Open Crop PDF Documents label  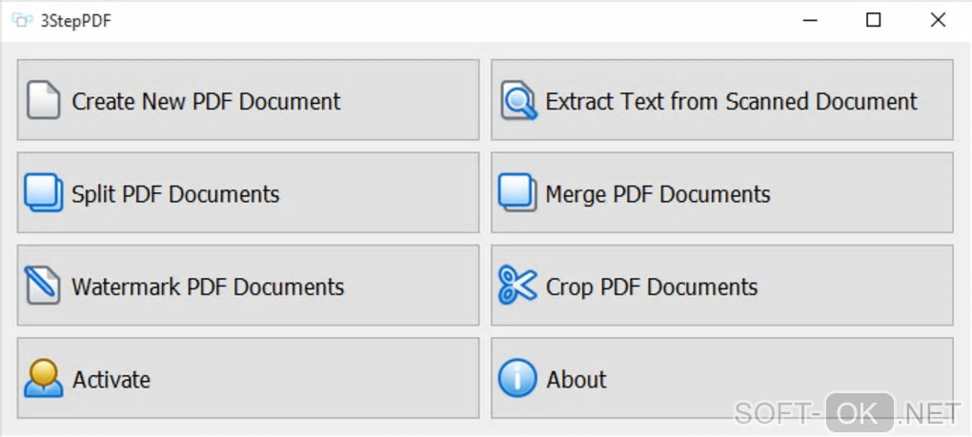pyautogui.click(x=652, y=287)
